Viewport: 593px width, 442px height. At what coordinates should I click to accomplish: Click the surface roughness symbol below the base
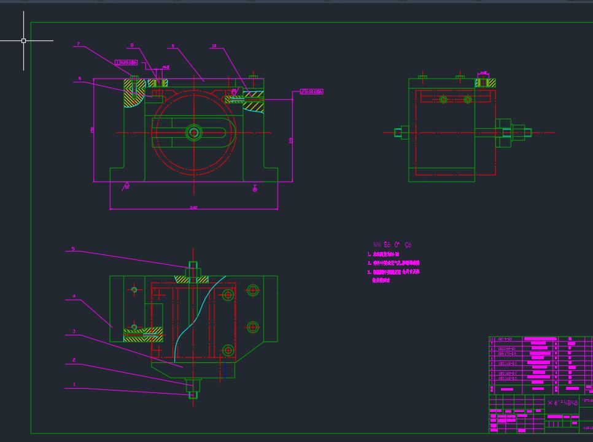[126, 186]
